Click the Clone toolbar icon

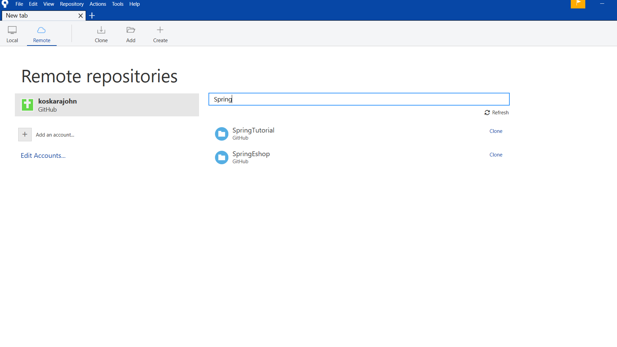tap(101, 30)
